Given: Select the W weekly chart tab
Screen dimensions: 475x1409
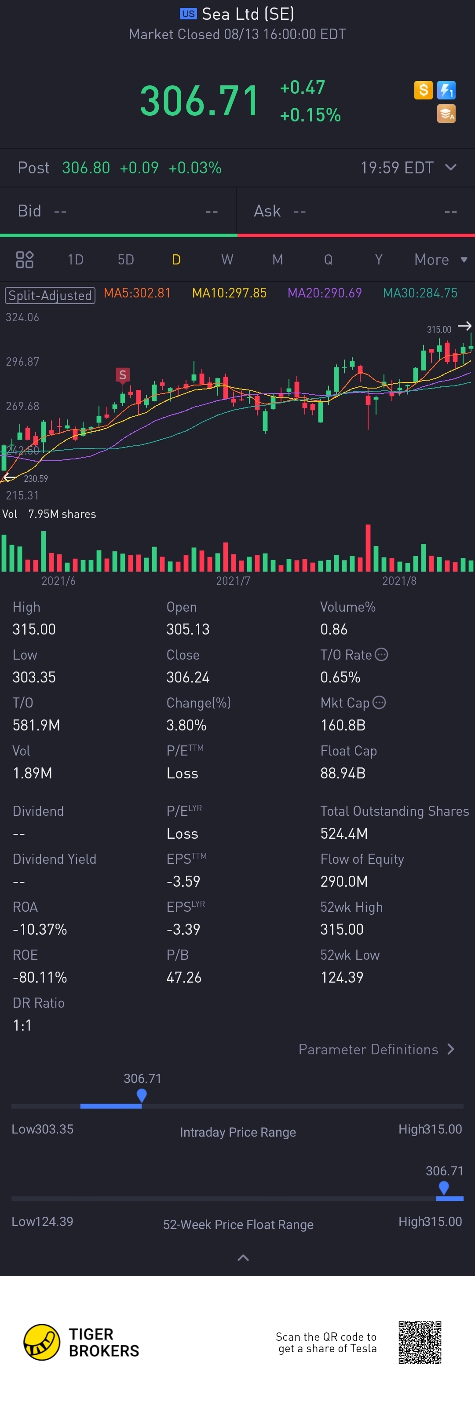Looking at the screenshot, I should pos(227,259).
